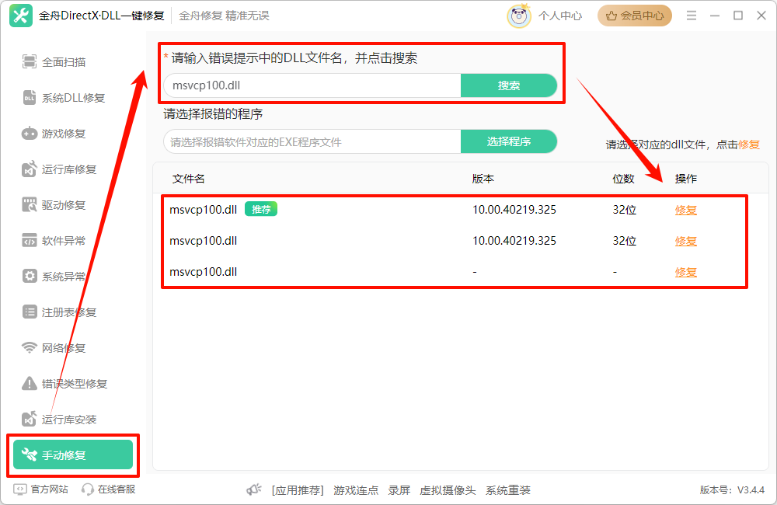Click the app logo wrench icon

point(21,16)
